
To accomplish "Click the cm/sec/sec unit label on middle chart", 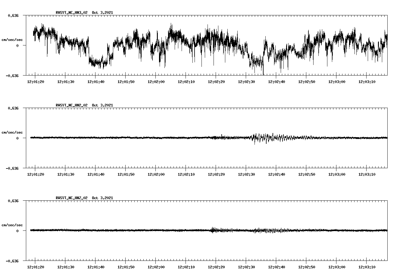I will pyautogui.click(x=12, y=132).
